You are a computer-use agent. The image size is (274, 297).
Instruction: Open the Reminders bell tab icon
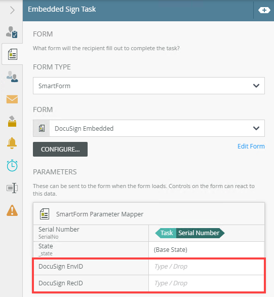(12, 143)
